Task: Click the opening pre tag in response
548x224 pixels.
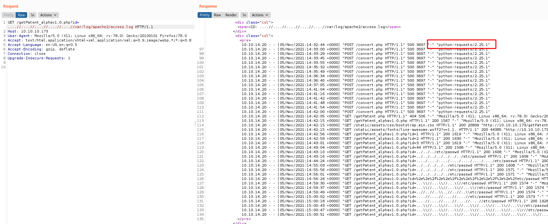Action: click(x=245, y=40)
